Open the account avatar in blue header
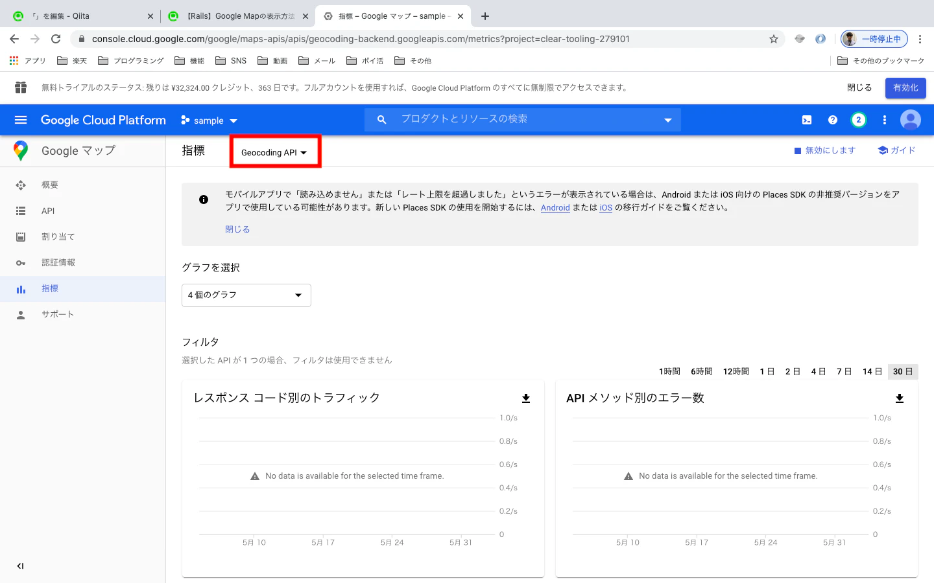This screenshot has height=583, width=934. click(911, 120)
